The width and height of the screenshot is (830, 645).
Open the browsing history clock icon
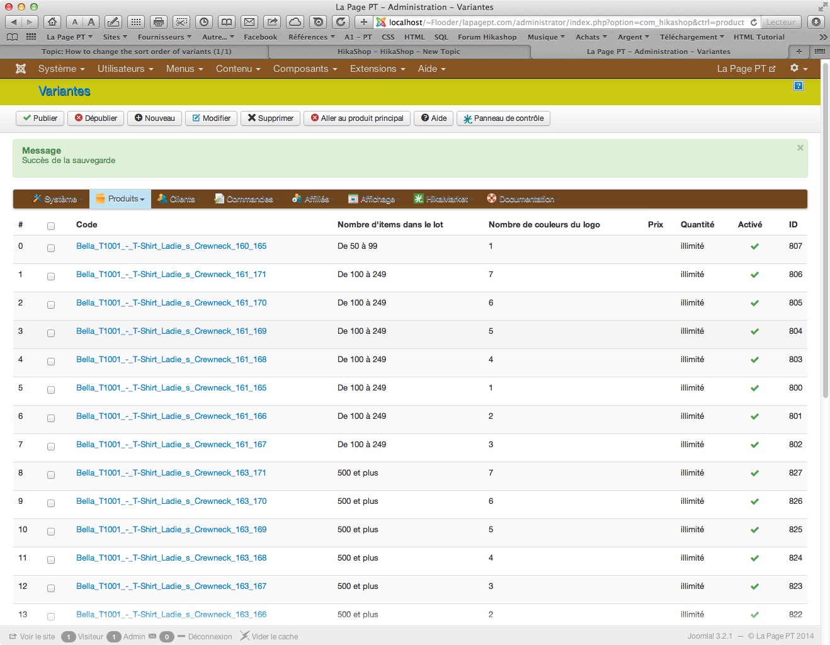[204, 22]
